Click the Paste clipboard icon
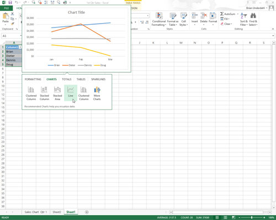276x220 pixels. coord(6,16)
